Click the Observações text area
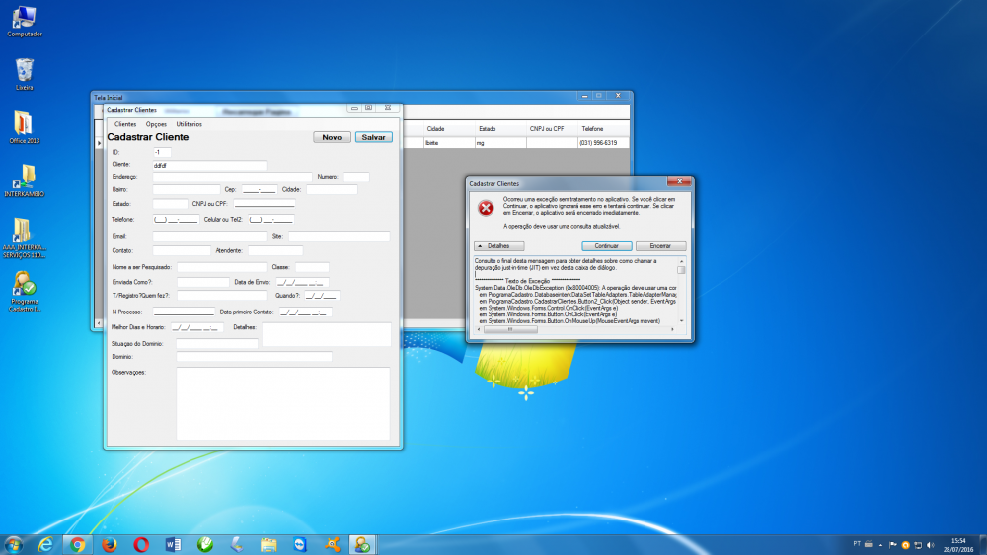This screenshot has height=555, width=987. coord(282,403)
